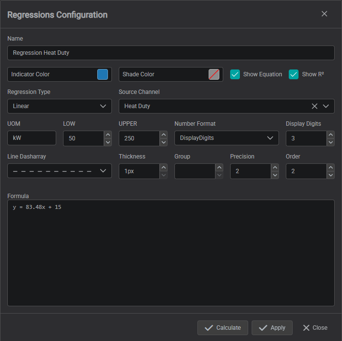Expand the Source Channel dropdown arrow

(326, 106)
